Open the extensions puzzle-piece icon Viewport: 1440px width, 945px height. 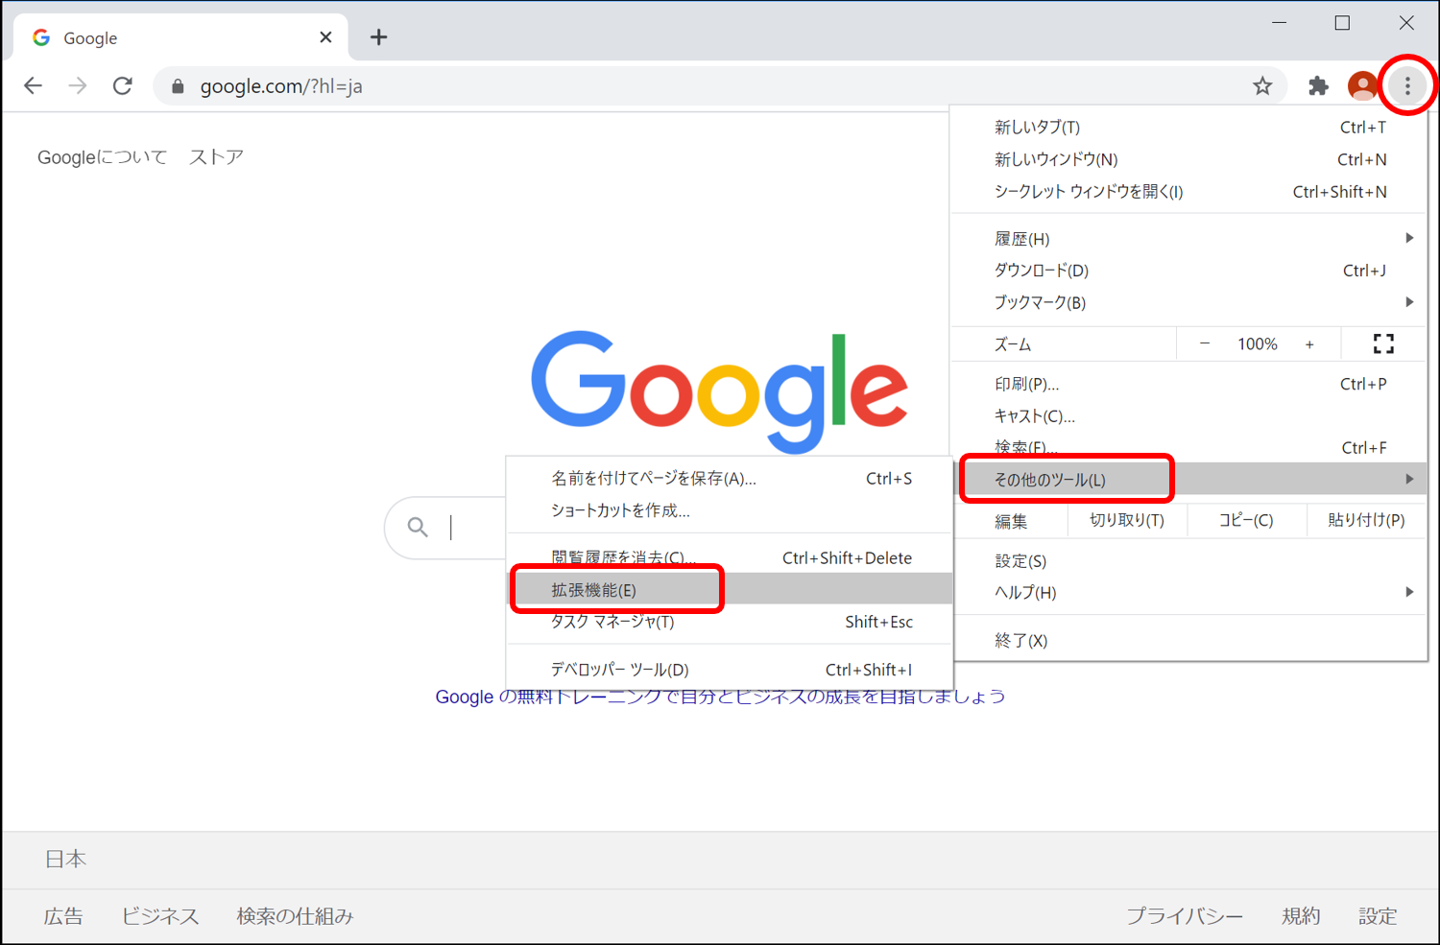(x=1318, y=86)
